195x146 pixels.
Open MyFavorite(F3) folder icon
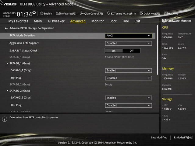tap(58, 13)
